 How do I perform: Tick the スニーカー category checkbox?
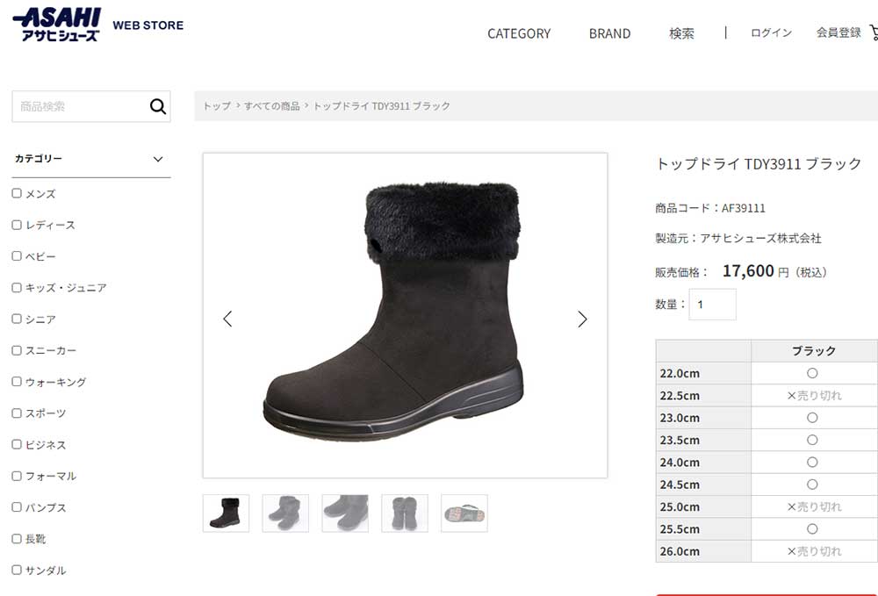tap(17, 350)
